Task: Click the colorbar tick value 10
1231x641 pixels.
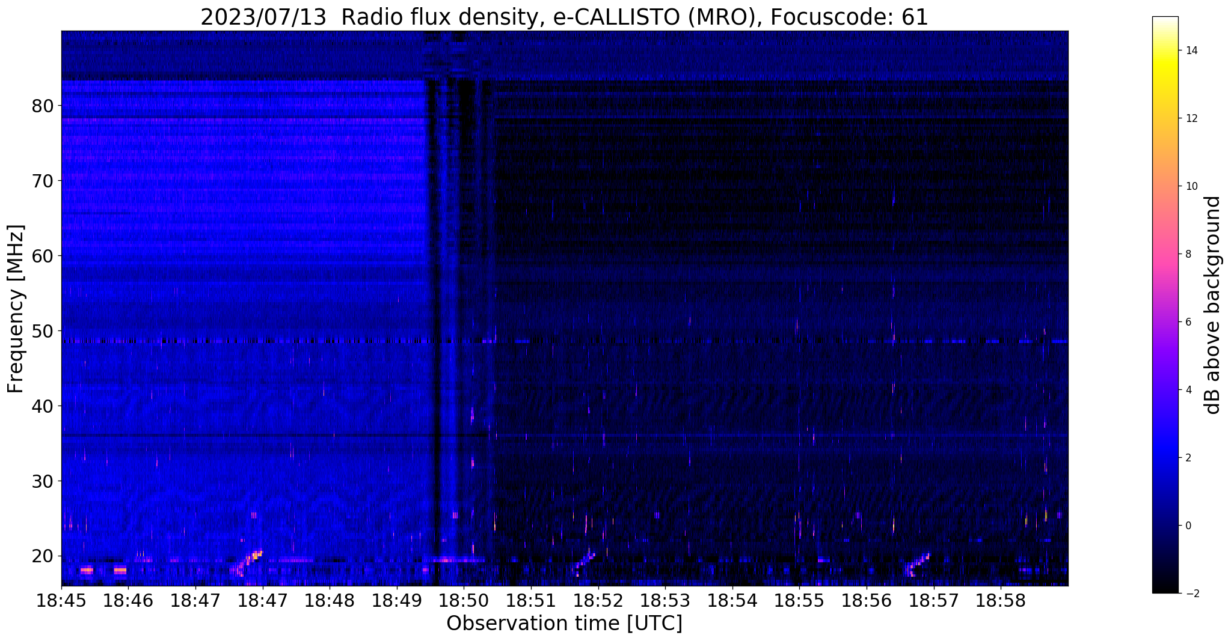Action: click(x=1191, y=186)
